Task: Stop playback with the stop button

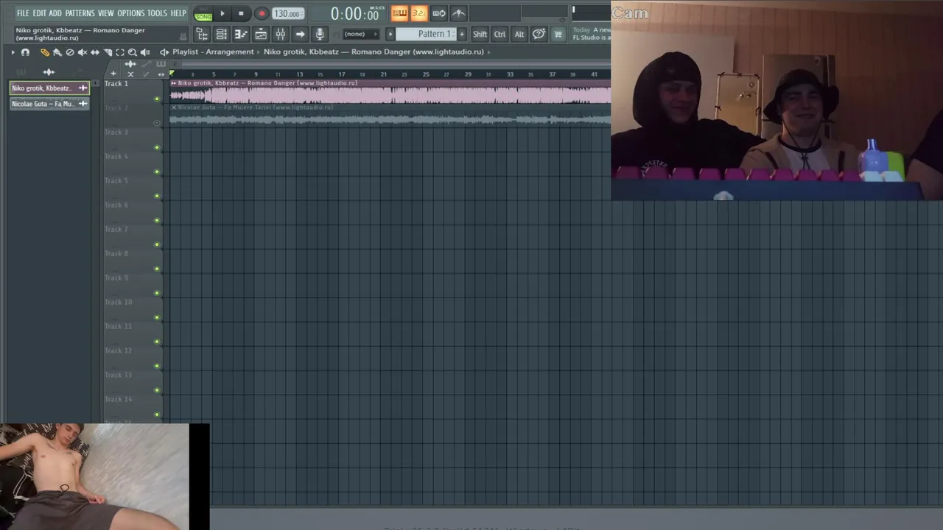Action: tap(241, 13)
